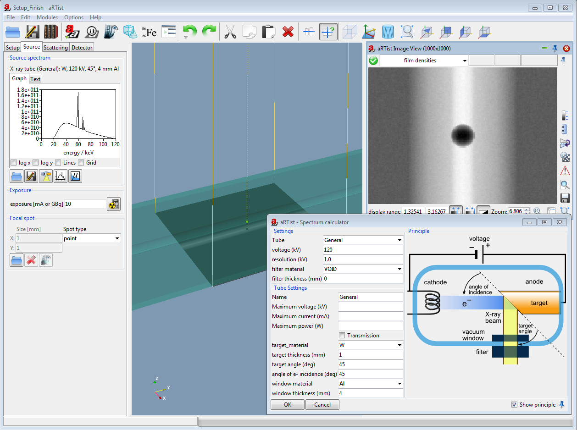Click the periodic element Fe materials icon
577x430 pixels.
(x=149, y=32)
